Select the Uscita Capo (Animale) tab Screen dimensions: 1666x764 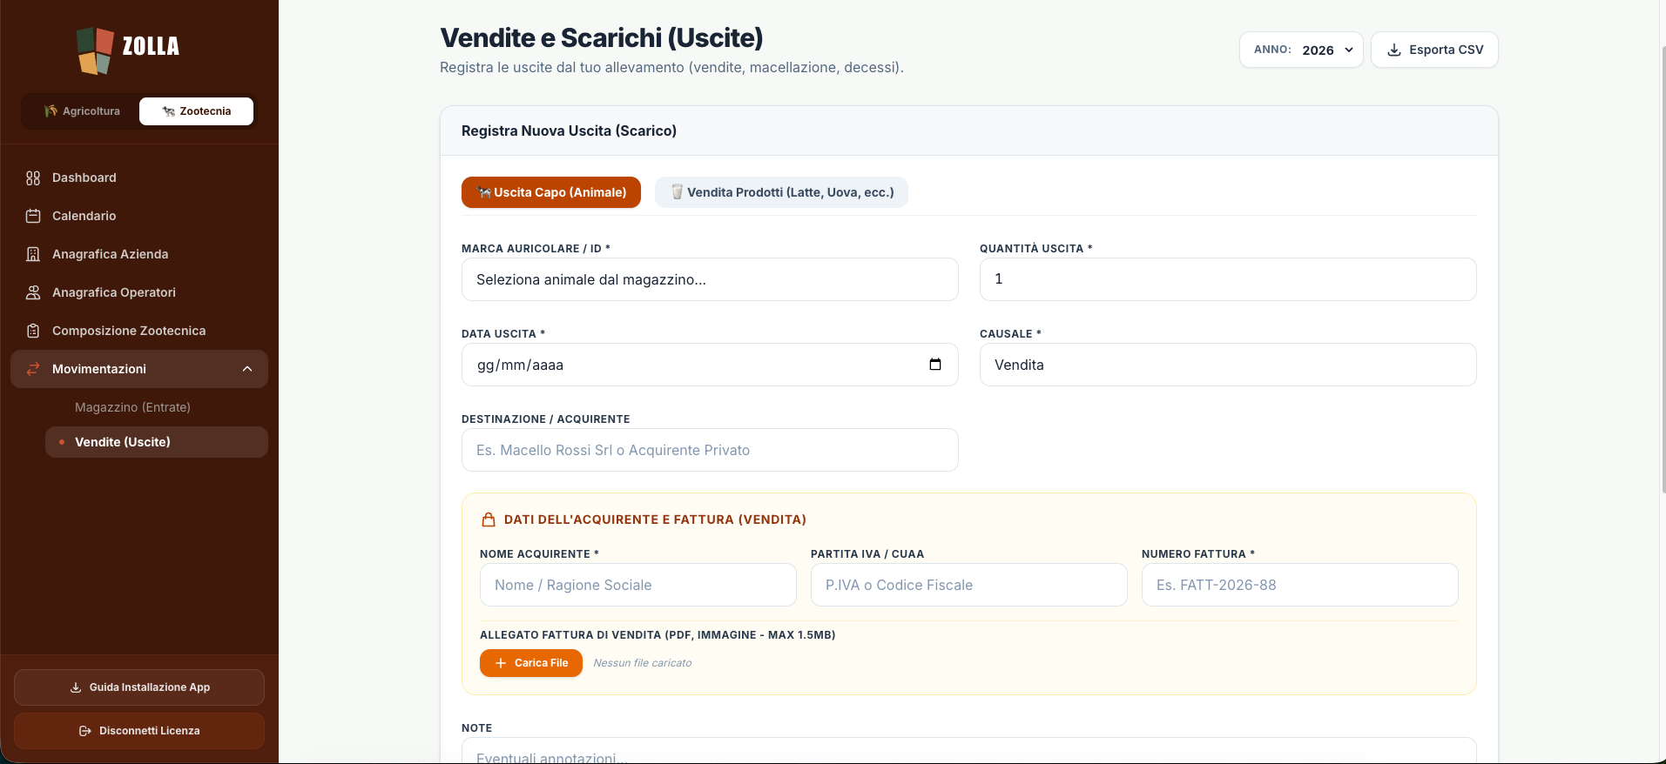[551, 192]
